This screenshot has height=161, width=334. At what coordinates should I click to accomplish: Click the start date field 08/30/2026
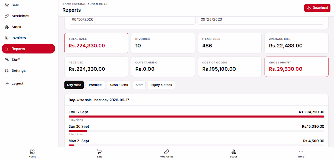click(132, 20)
